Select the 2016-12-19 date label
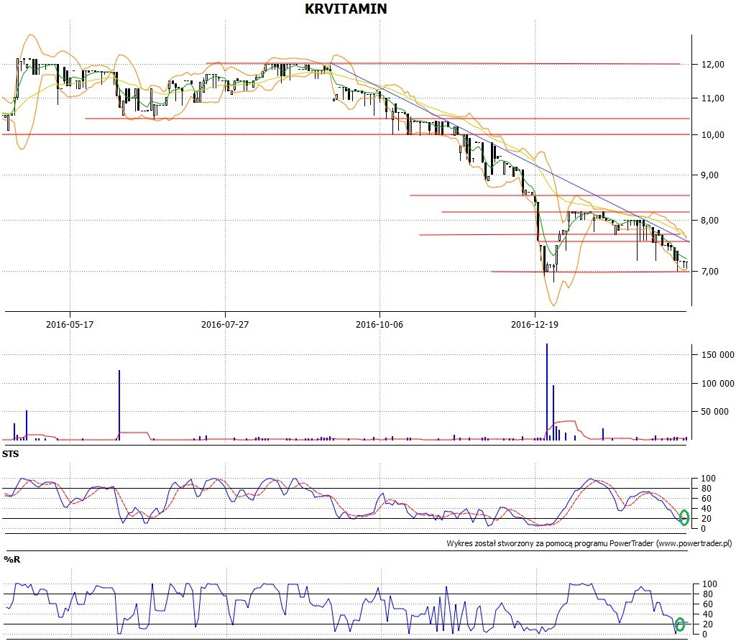736x641 pixels. [x=535, y=324]
